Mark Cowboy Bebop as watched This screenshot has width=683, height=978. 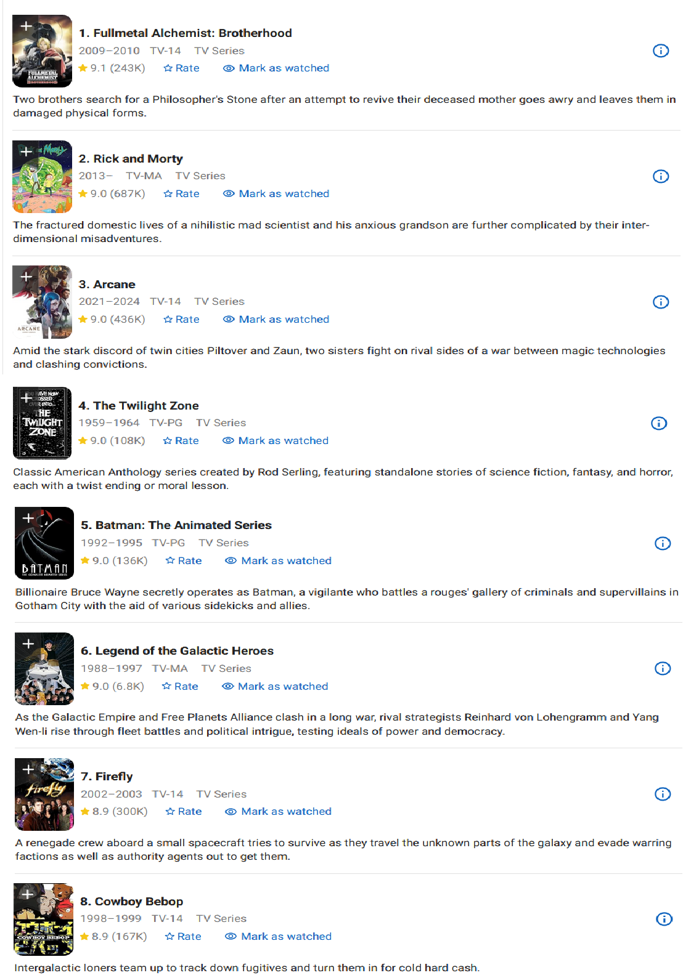click(279, 937)
